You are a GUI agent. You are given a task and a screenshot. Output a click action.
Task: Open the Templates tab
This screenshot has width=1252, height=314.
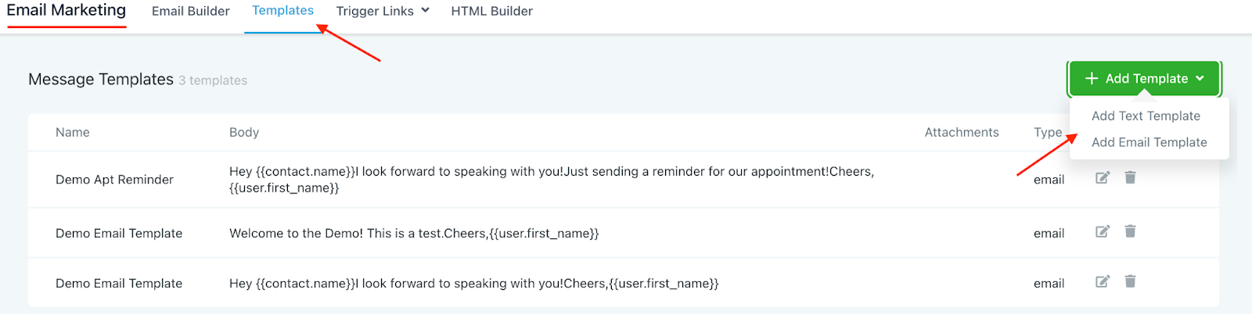point(282,11)
